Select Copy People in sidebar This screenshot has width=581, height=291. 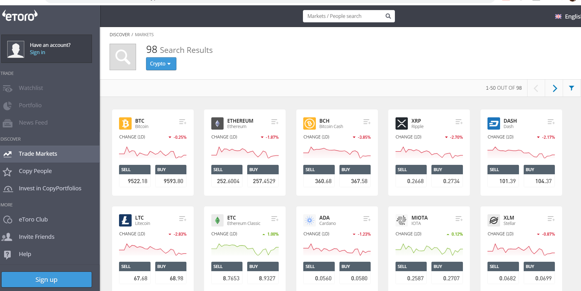35,171
